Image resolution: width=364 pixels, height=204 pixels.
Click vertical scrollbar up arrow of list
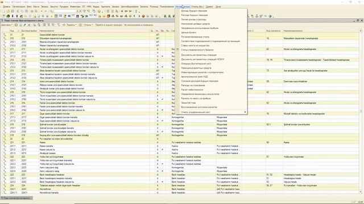coord(361,31)
